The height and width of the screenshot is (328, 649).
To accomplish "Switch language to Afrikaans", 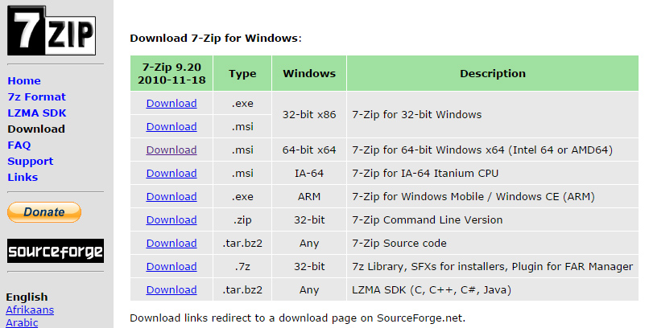I will pos(30,310).
